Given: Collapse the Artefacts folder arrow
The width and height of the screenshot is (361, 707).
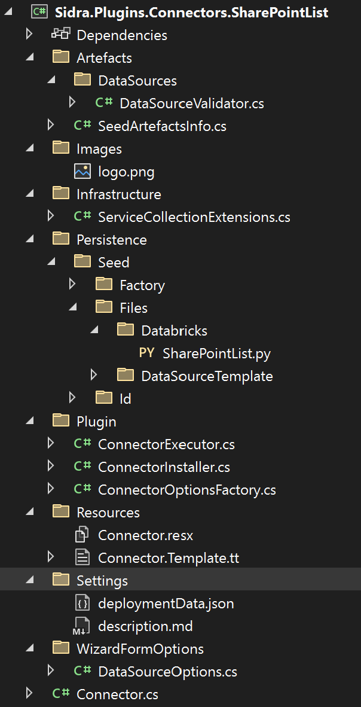Looking at the screenshot, I should (x=29, y=57).
